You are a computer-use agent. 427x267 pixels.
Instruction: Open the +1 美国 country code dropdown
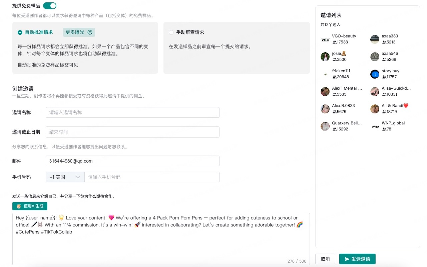[x=65, y=177]
